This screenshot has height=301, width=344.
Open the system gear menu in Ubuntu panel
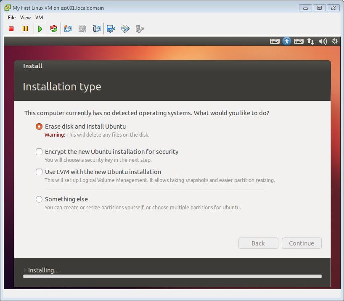[335, 41]
